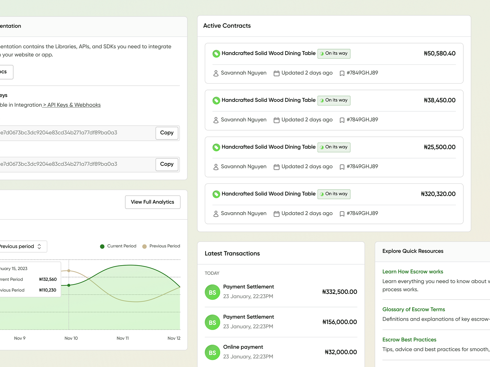Click tag icon on ₦50,580.40 contract
The width and height of the screenshot is (490, 367).
click(x=216, y=54)
